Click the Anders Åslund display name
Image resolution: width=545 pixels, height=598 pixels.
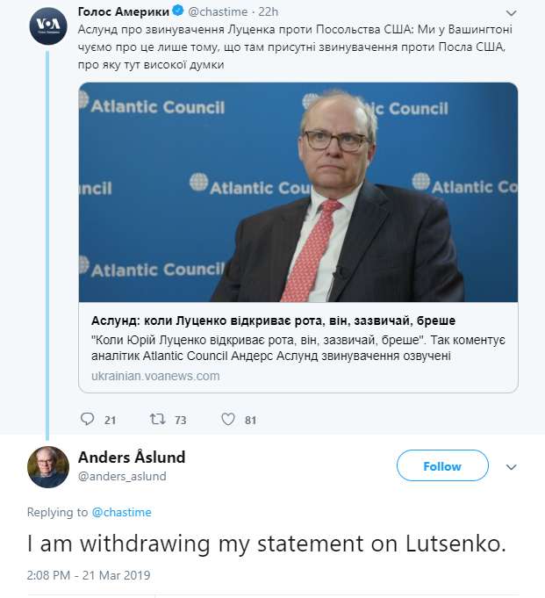pos(132,458)
